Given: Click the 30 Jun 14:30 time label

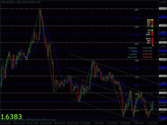Looking at the screenshot, I should tap(59, 123).
